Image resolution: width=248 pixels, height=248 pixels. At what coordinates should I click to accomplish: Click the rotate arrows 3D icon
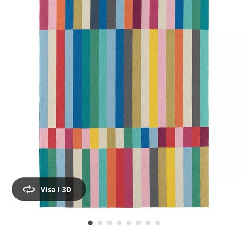point(28,189)
